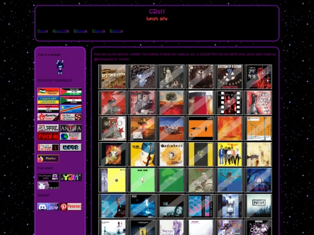314x235 pixels.
Task: Open the Buttons page link
Action: 116,31
